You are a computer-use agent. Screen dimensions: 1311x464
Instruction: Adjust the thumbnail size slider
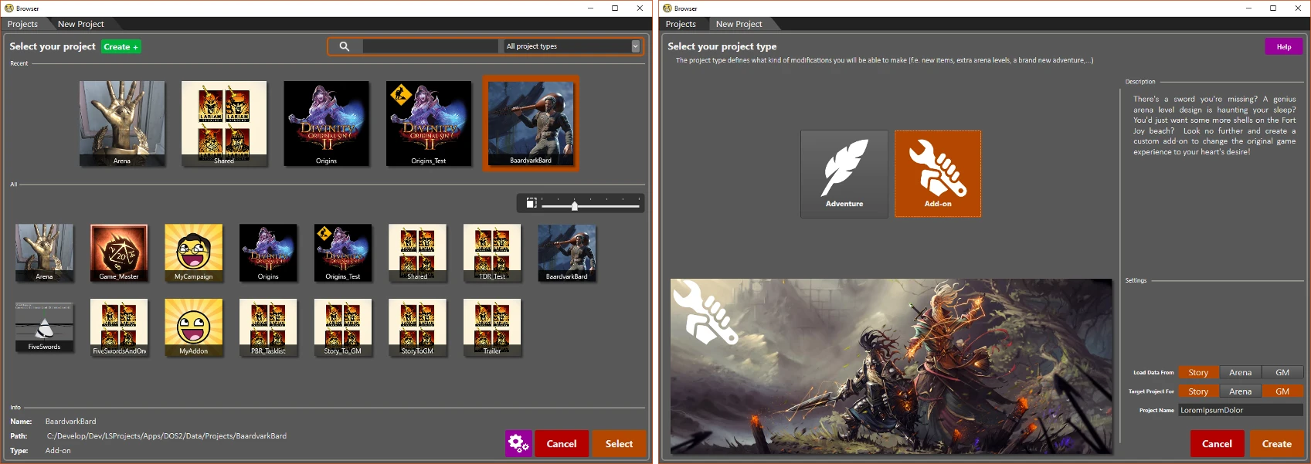(x=591, y=204)
